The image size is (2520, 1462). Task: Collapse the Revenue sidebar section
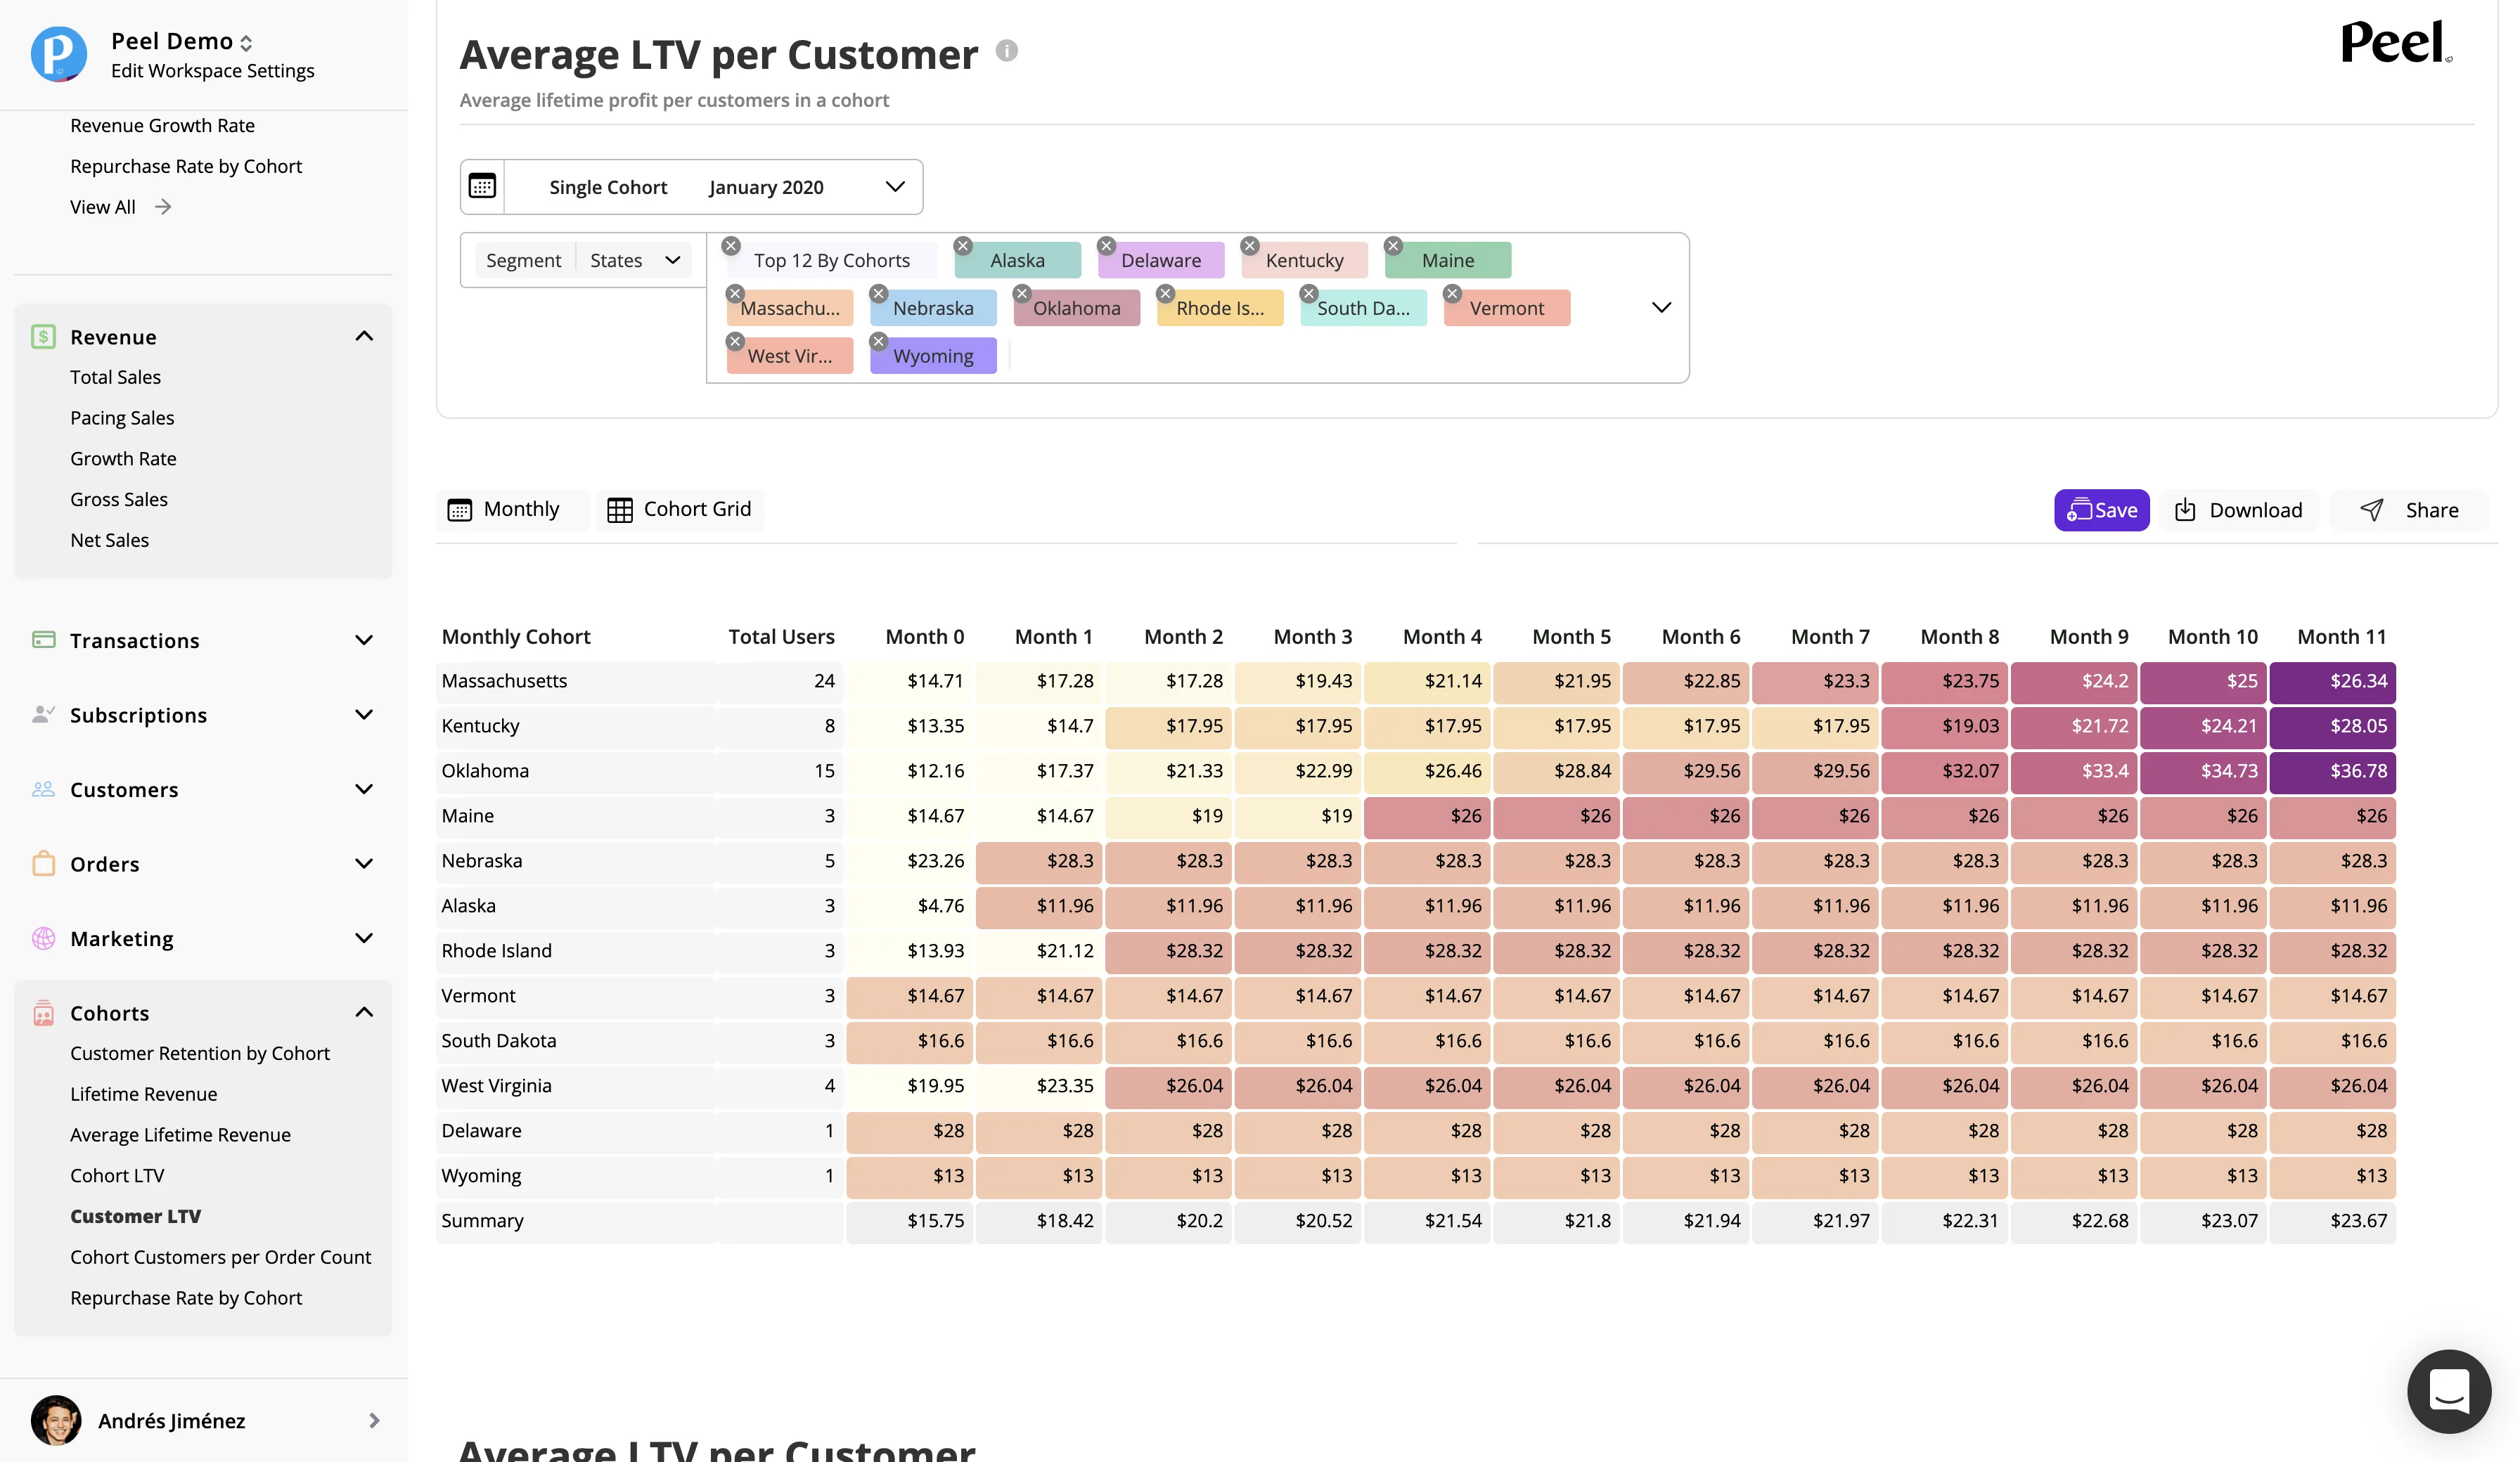pos(364,337)
